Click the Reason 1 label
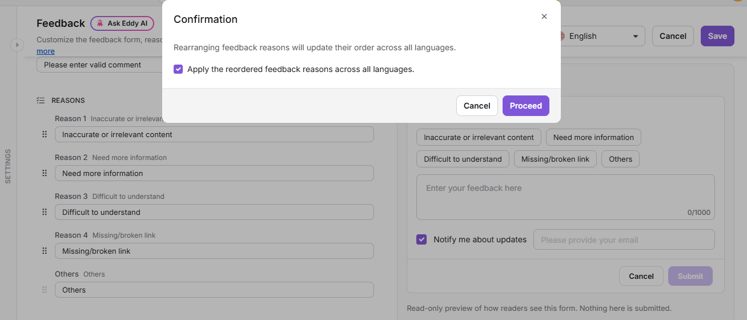Viewport: 747px width, 320px height. click(x=70, y=118)
